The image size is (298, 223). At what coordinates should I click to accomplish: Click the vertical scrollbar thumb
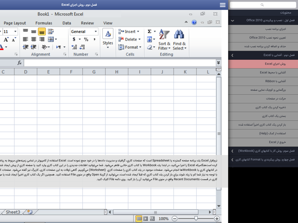click(219, 134)
